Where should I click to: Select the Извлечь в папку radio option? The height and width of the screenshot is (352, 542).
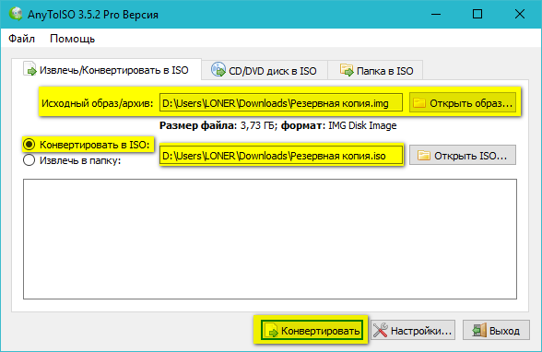29,160
